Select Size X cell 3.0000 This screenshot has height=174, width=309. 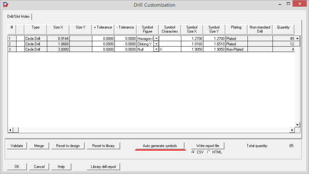[58, 49]
